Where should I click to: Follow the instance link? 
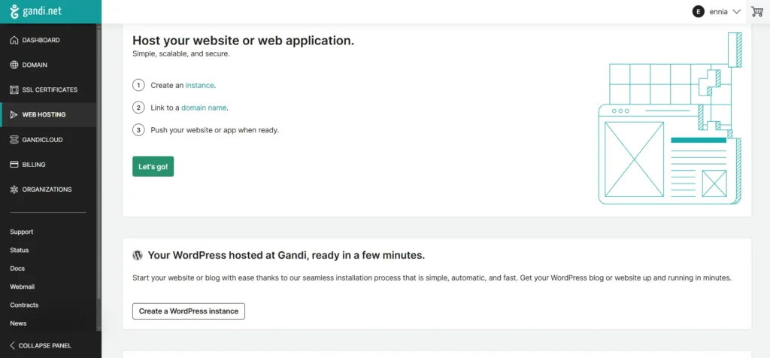click(x=199, y=86)
